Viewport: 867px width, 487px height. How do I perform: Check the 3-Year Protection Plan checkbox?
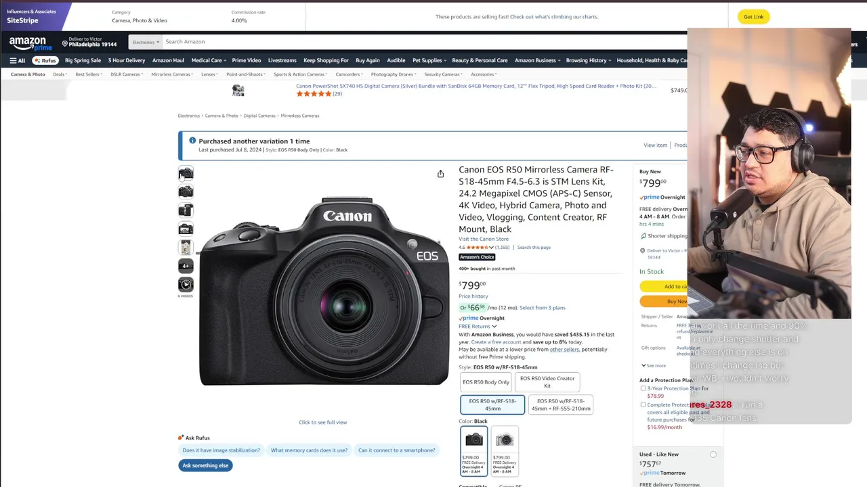pyautogui.click(x=643, y=388)
